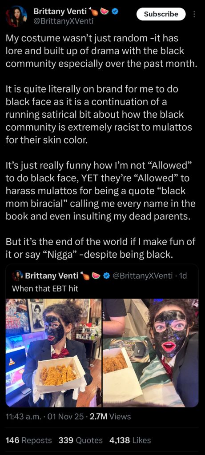Open quoted tweet's small avatar
The width and height of the screenshot is (205, 455).
click(18, 275)
